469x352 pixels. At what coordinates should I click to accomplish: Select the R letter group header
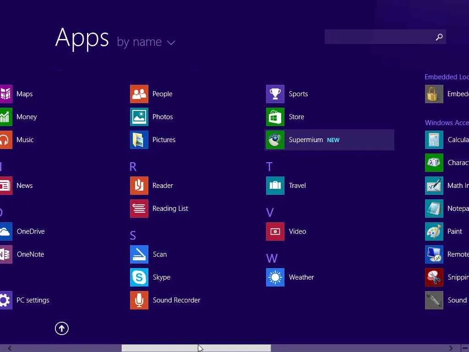(133, 167)
